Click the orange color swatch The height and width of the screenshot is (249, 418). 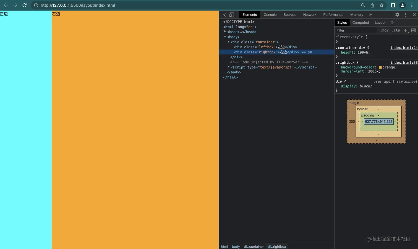tap(380, 67)
